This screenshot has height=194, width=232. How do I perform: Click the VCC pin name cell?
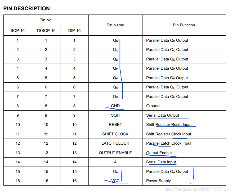(x=115, y=181)
